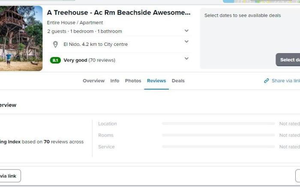Click the chain link share icon
Screen dimensions: 300x187
point(266,81)
